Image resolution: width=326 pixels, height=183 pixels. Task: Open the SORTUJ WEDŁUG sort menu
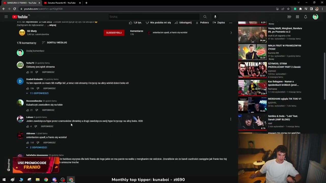pos(54,43)
